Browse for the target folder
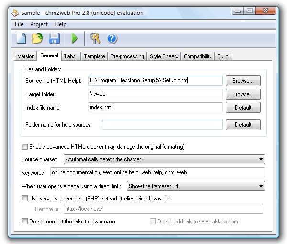 pyautogui.click(x=243, y=94)
